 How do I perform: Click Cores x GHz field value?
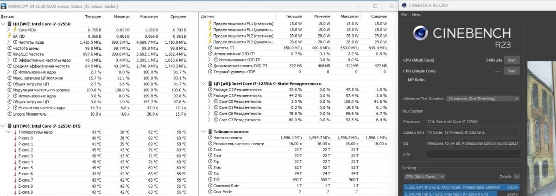click(473, 132)
